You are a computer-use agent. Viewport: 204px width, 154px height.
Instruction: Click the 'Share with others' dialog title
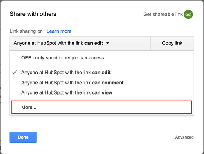[x=33, y=14]
